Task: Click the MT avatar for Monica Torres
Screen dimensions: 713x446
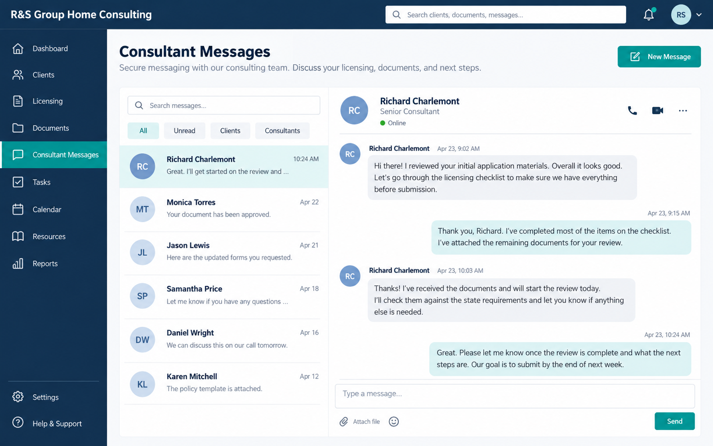Action: [x=143, y=210]
